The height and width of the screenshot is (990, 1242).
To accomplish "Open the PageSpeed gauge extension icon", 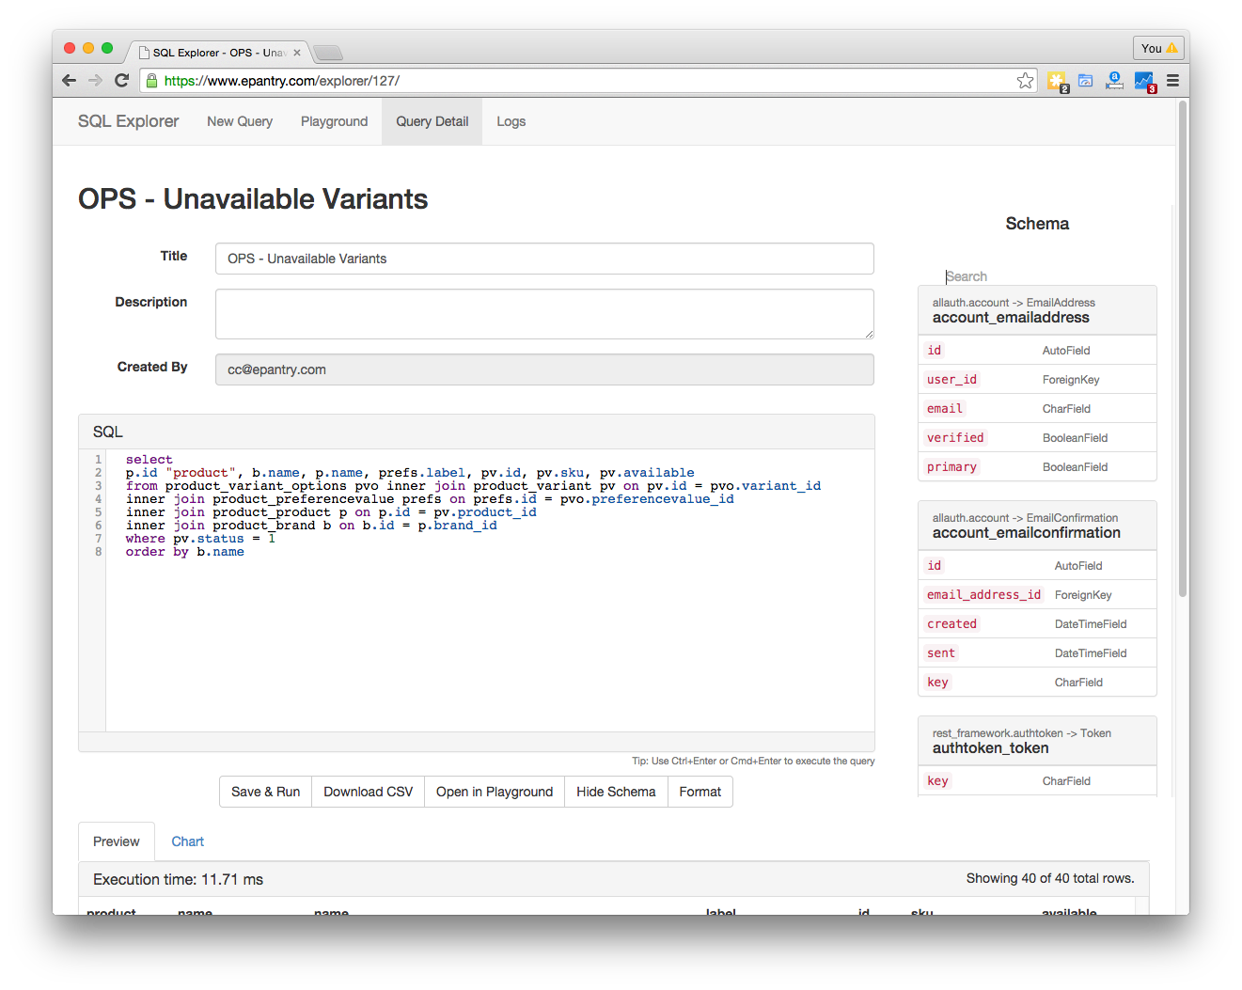I will coord(1086,81).
